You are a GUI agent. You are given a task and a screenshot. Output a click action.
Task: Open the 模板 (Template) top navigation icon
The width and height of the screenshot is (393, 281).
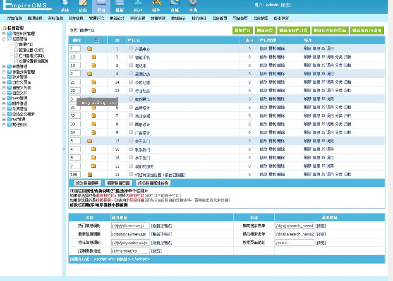[120, 5]
